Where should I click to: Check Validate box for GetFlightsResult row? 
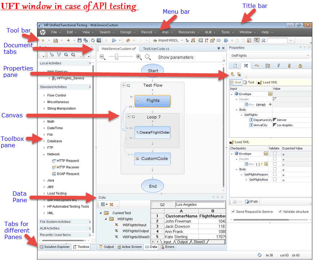point(275,179)
